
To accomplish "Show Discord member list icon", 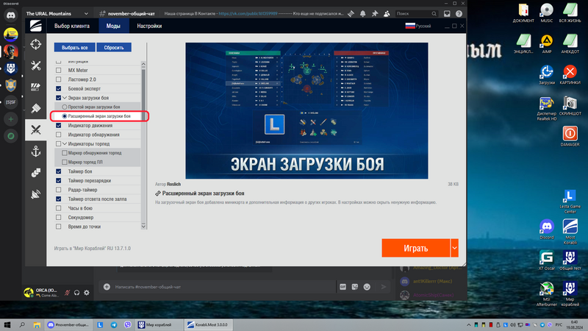I will click(387, 13).
